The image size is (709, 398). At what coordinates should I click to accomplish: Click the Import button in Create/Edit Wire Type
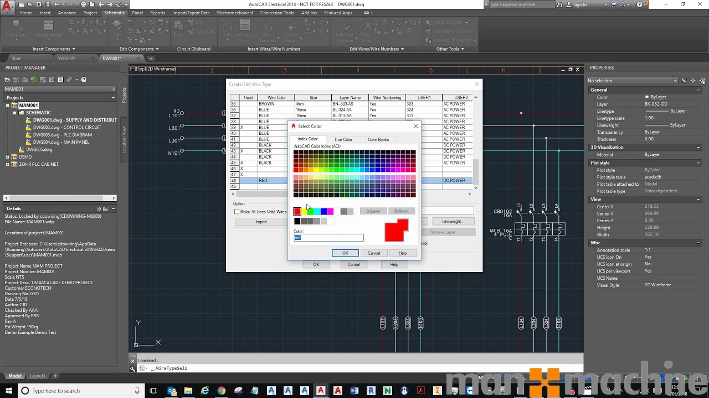[x=262, y=222]
